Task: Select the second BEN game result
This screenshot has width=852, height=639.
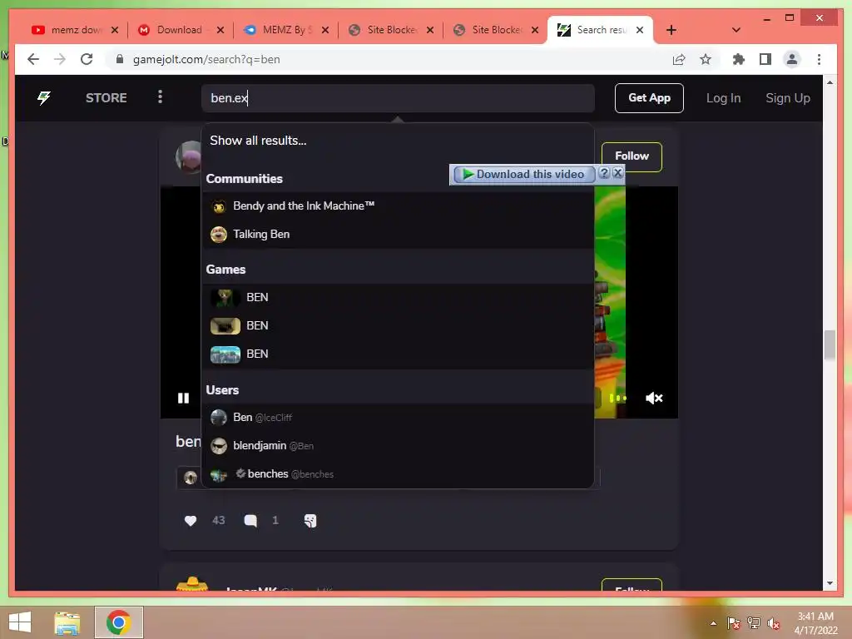Action: click(398, 325)
